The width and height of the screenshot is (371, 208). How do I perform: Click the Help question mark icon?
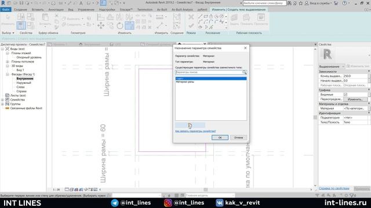(344, 3)
